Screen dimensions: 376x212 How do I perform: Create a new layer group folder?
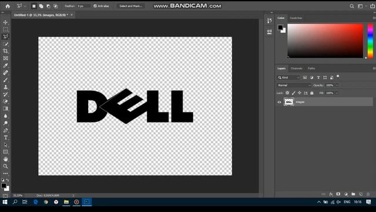[353, 194]
